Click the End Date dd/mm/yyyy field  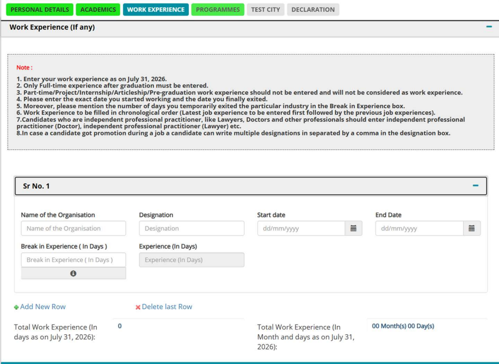(419, 228)
